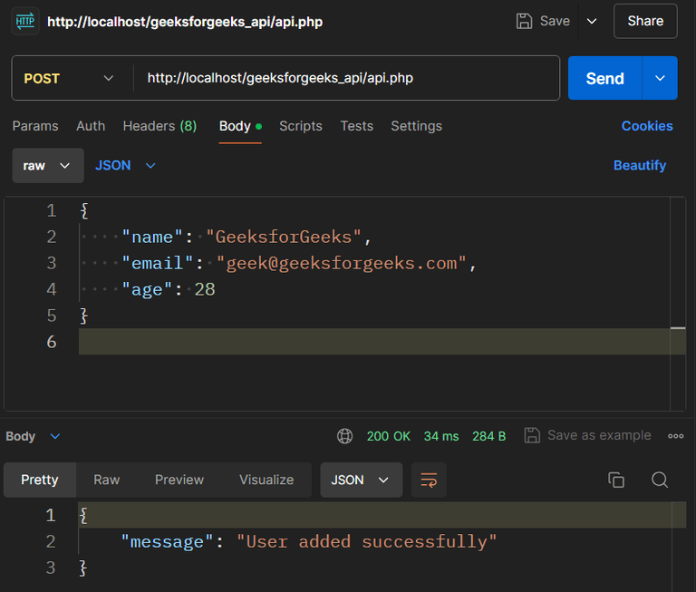
Task: Click opening brace on response line 1
Action: pyautogui.click(x=83, y=516)
